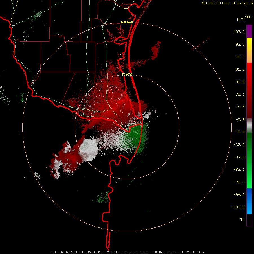Click the [KT] units label

click(241, 19)
